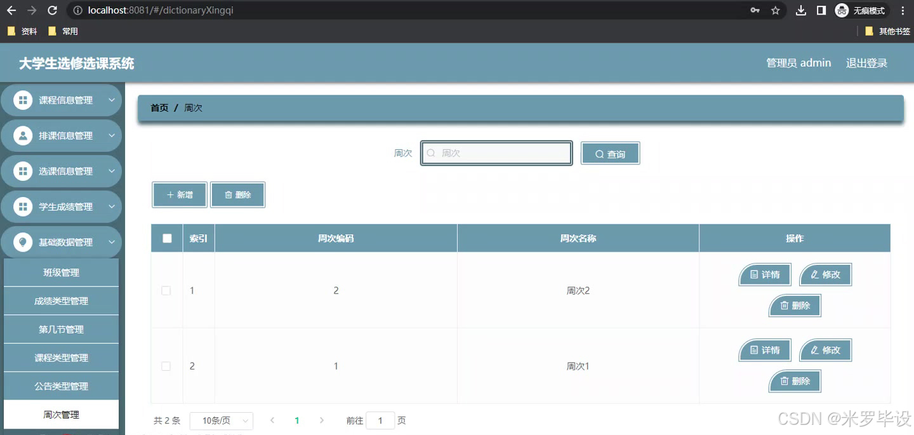914x435 pixels.
Task: Expand the 课程信息管理 menu chevron
Action: click(112, 100)
